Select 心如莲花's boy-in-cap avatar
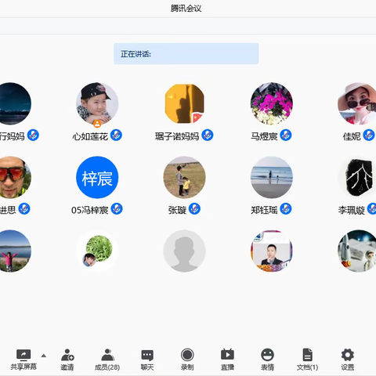Screen dimensions: 376x376 (x=97, y=103)
